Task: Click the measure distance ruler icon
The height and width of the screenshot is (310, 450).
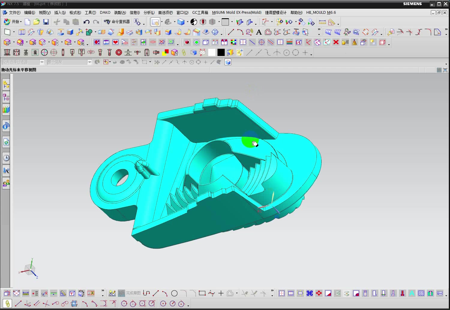Action: [322, 22]
